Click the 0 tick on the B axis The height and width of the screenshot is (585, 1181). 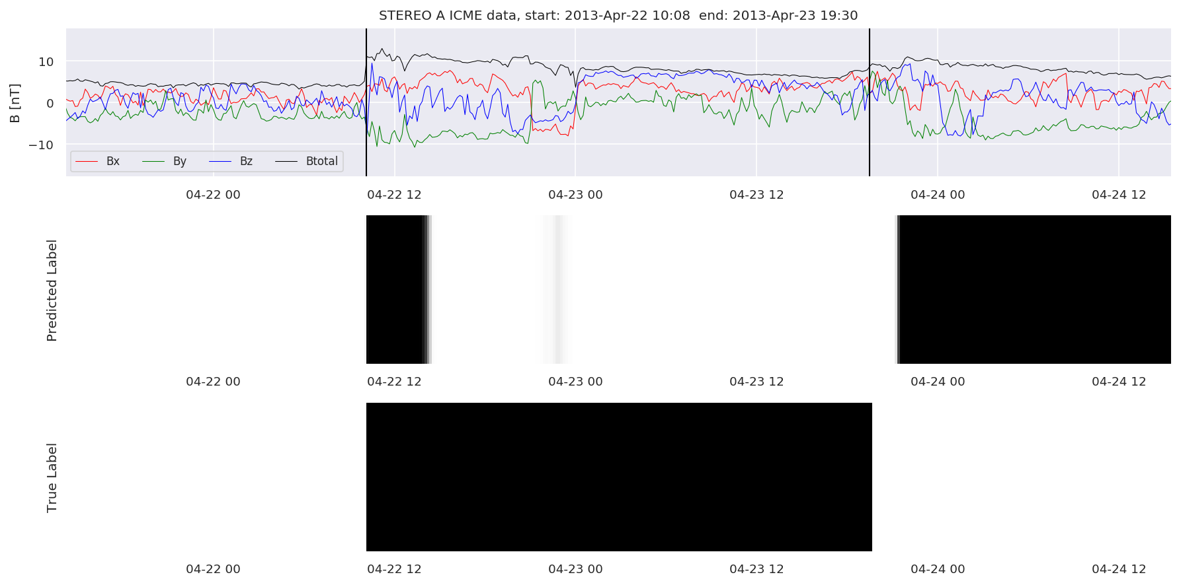point(50,103)
